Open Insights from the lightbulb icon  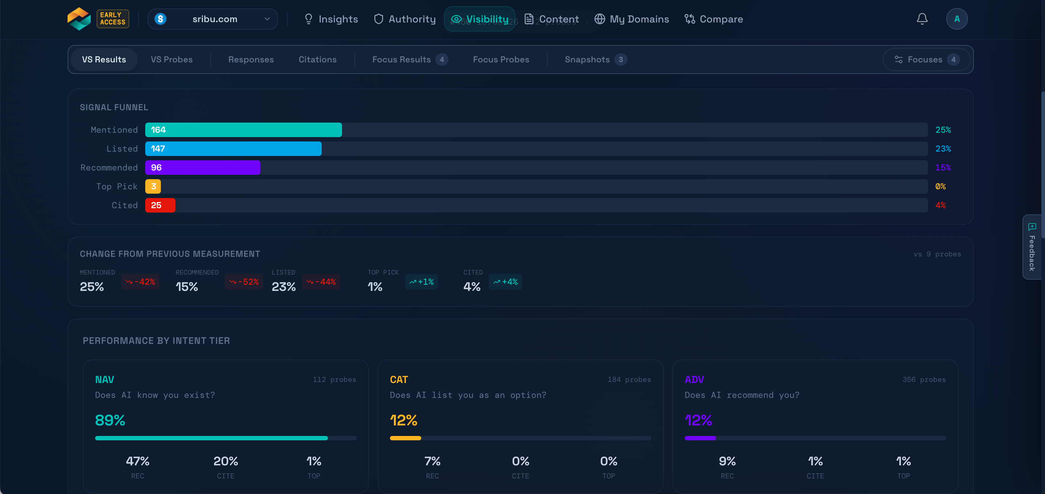coord(308,19)
